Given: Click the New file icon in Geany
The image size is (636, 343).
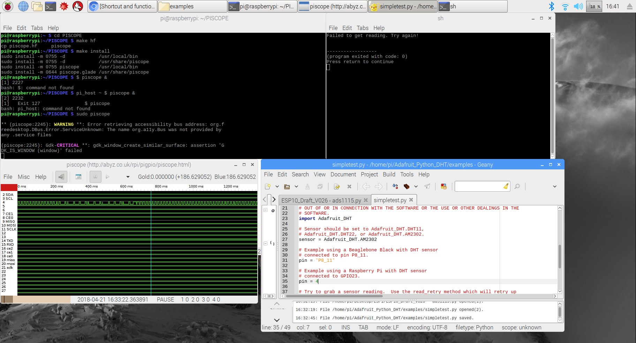Looking at the screenshot, I should 267,186.
